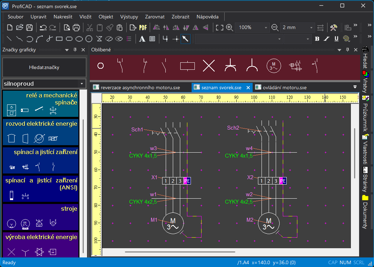Toggle italic text formatting
The image size is (374, 267).
(327, 39)
